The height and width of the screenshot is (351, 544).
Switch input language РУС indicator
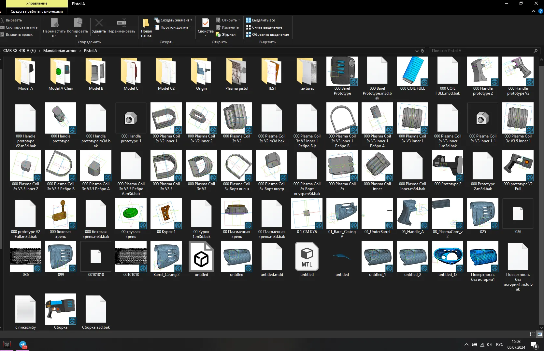point(499,344)
